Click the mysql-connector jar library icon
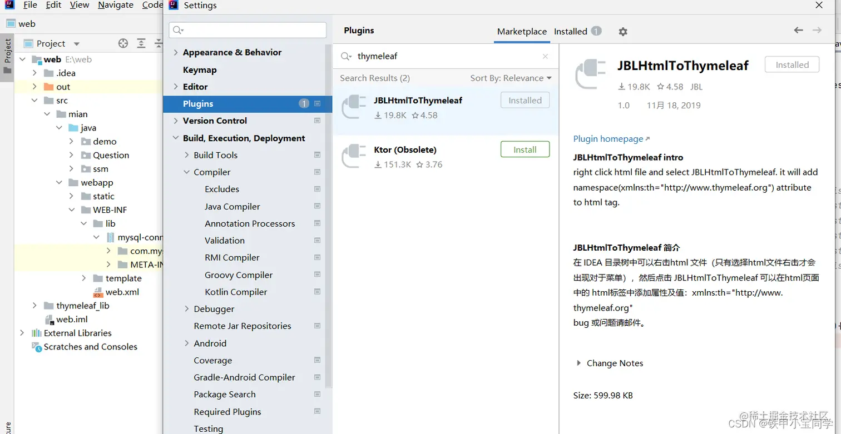 (110, 237)
